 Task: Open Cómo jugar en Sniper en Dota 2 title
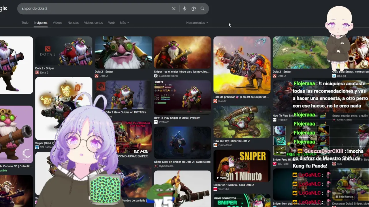click(x=182, y=162)
